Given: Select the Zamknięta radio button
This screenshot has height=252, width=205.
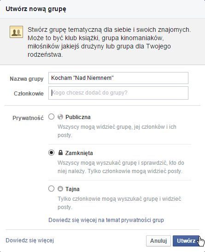Looking at the screenshot, I should 51,152.
